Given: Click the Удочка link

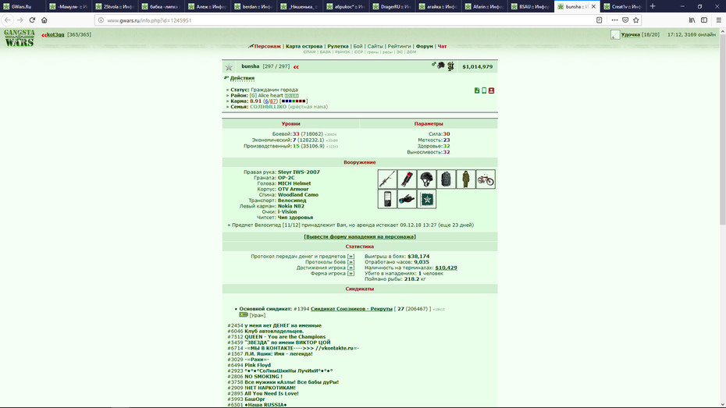Looking at the screenshot, I should 630,34.
